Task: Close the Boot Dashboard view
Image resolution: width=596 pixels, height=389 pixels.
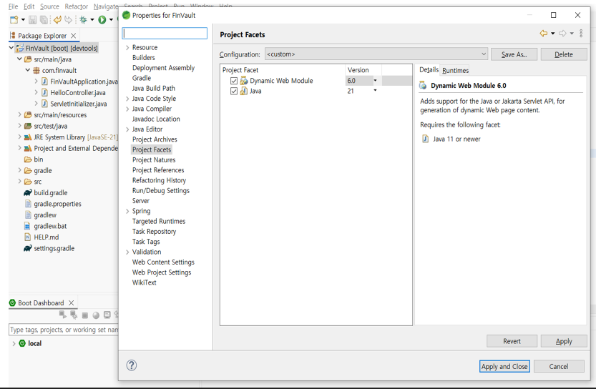Action: 71,302
